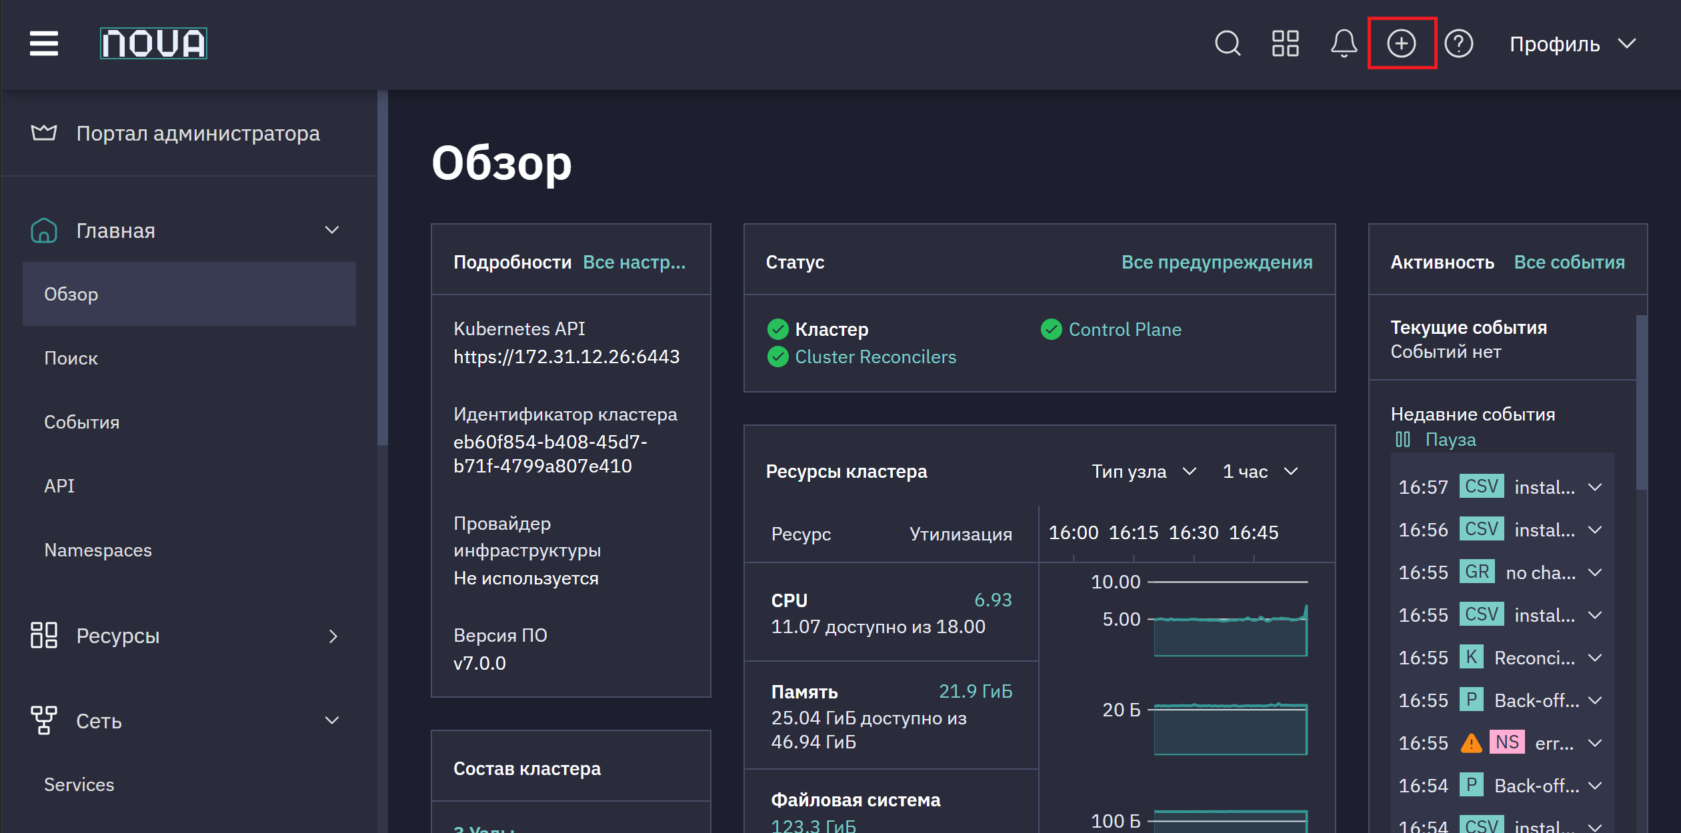Click the Nova logo
The image size is (1681, 833).
[x=153, y=43]
